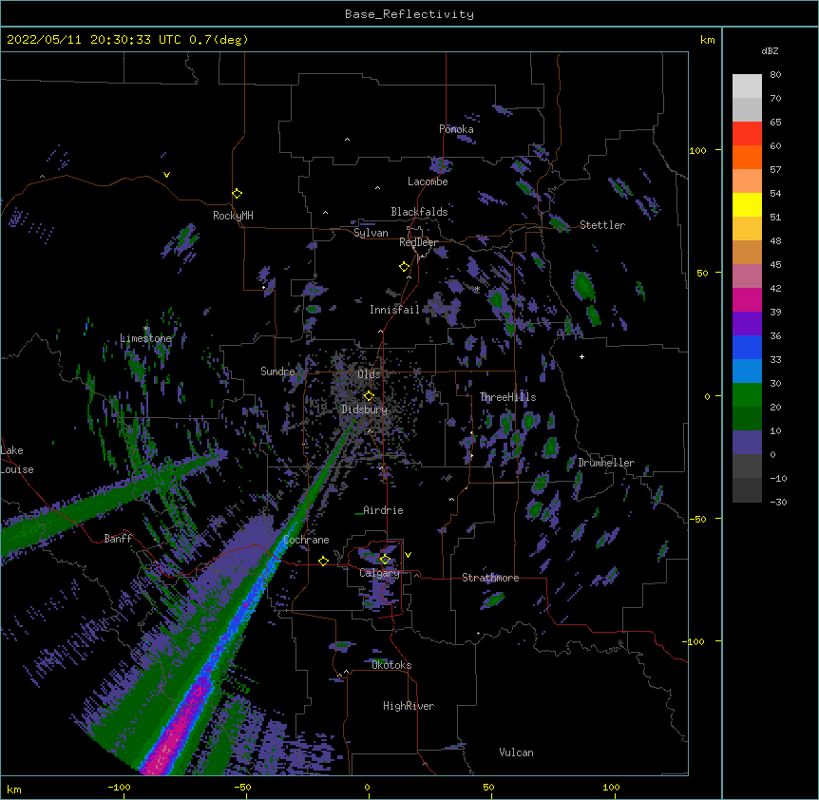
Task: Click the Sundre town label
Action: pos(277,371)
